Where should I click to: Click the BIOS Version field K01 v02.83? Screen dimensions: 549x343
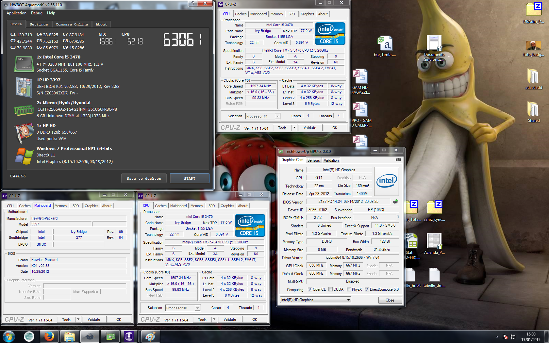click(x=78, y=266)
